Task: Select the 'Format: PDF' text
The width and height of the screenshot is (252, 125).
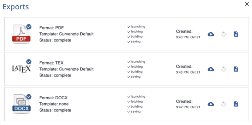Action: coord(52,28)
